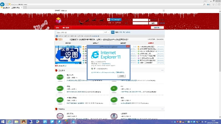This screenshot has width=221, height=124.
Task: Click the PLC hot keyword link
Action: click(x=124, y=32)
